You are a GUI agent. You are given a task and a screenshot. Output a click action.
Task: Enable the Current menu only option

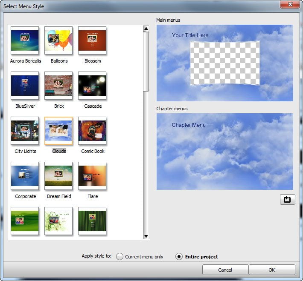(119, 257)
